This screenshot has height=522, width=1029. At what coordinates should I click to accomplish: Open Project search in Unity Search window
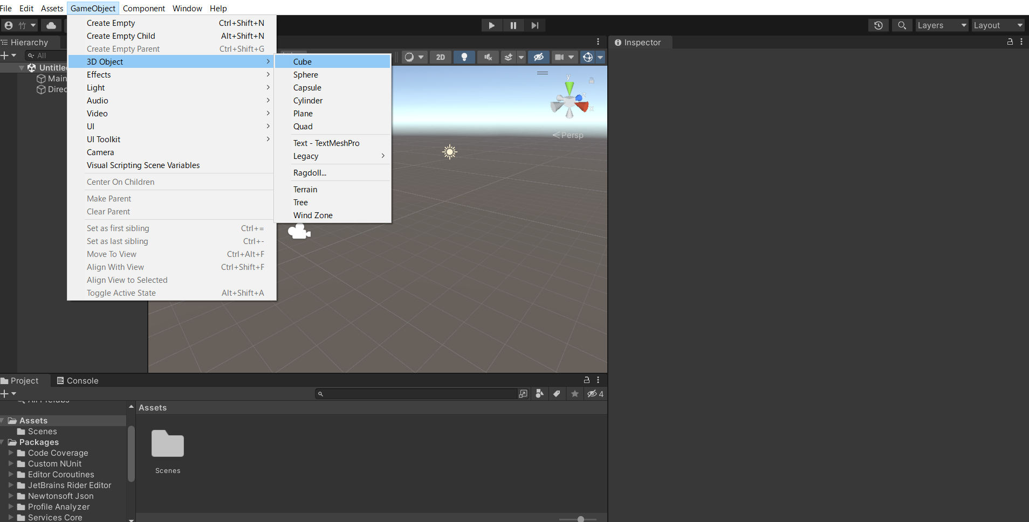523,394
